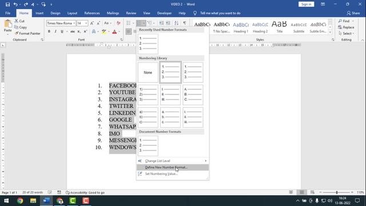This screenshot has width=366, height=206.
Task: Select the a) b) c) number format
Action: [148, 117]
